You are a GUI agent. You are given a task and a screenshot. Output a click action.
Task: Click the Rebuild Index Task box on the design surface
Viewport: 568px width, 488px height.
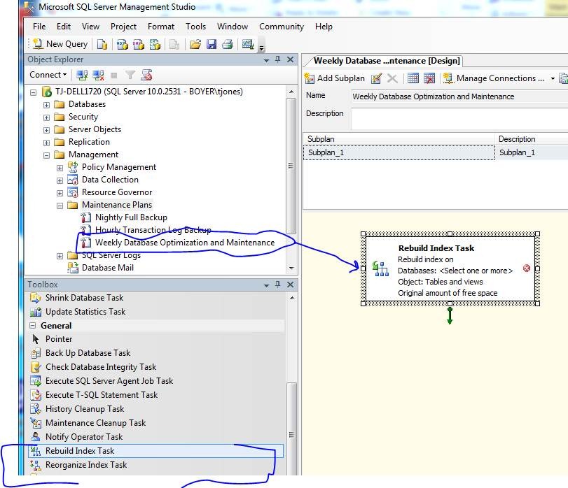tap(450, 268)
